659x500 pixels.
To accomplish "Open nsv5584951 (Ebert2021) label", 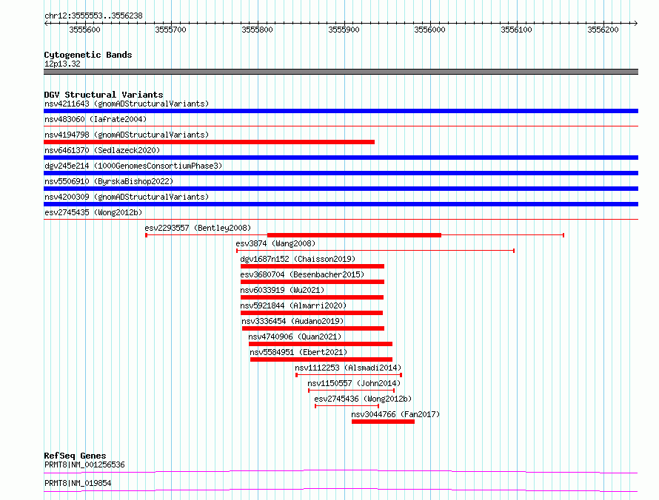I will [x=298, y=352].
